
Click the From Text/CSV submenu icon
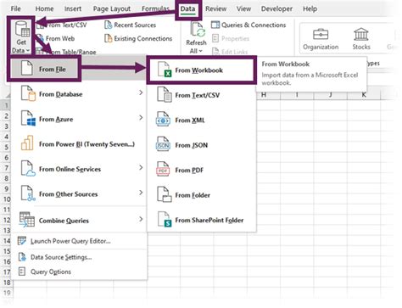click(165, 95)
